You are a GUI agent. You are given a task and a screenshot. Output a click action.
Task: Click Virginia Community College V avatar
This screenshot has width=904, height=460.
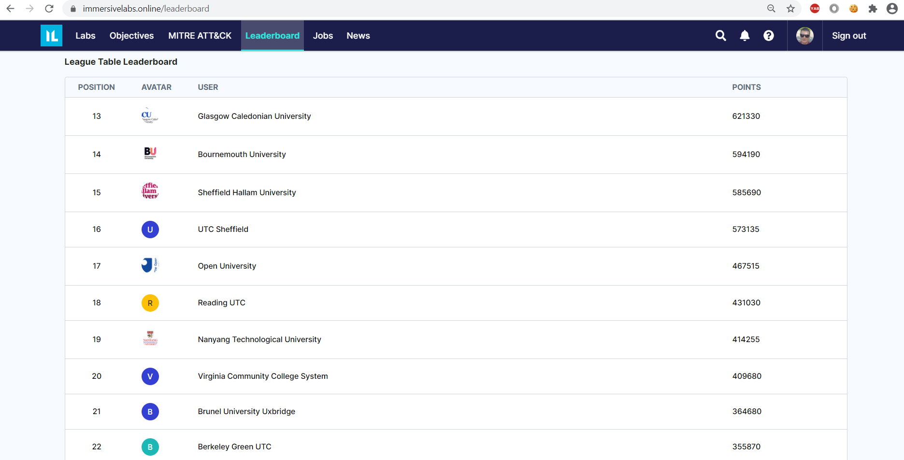coord(150,376)
